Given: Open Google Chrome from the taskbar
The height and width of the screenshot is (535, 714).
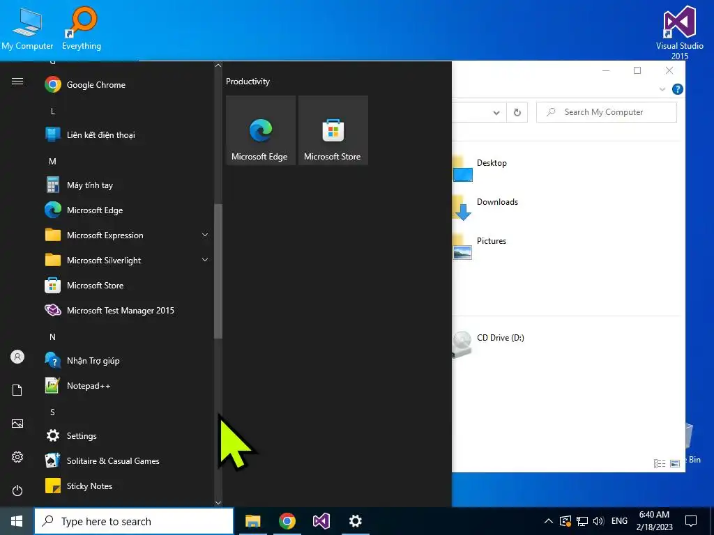Looking at the screenshot, I should click(287, 521).
